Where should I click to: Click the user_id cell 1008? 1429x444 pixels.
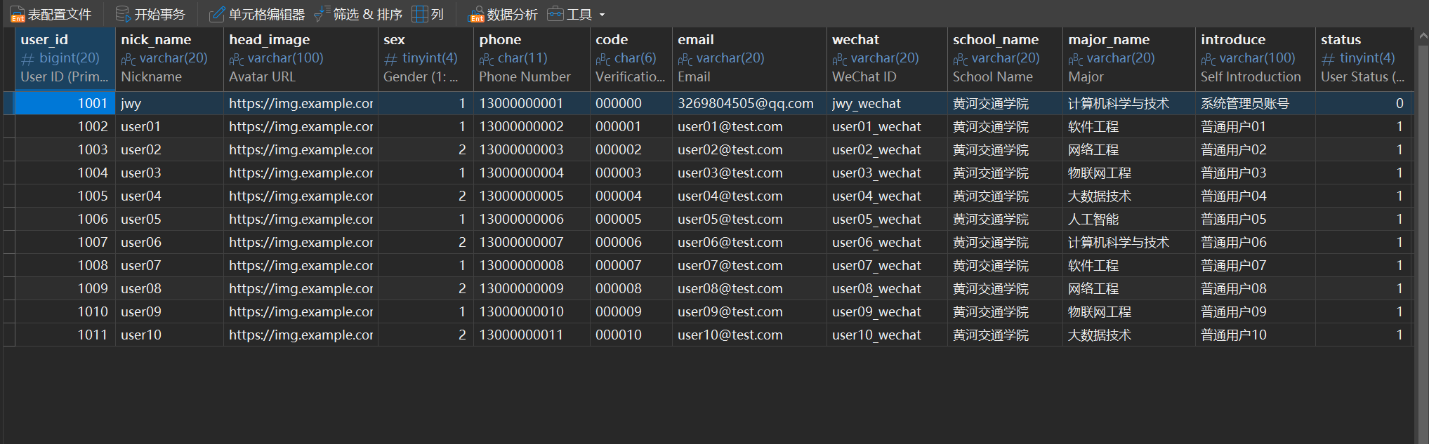(x=65, y=265)
